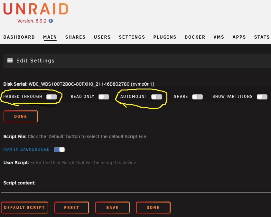Screen dimensions: 271x217
Task: Select the Main tab
Action: coord(50,37)
